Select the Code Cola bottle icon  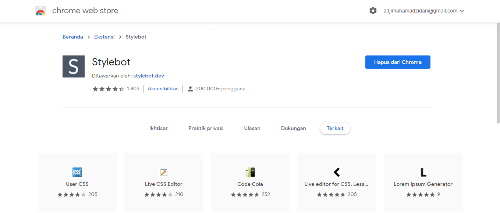pos(250,172)
